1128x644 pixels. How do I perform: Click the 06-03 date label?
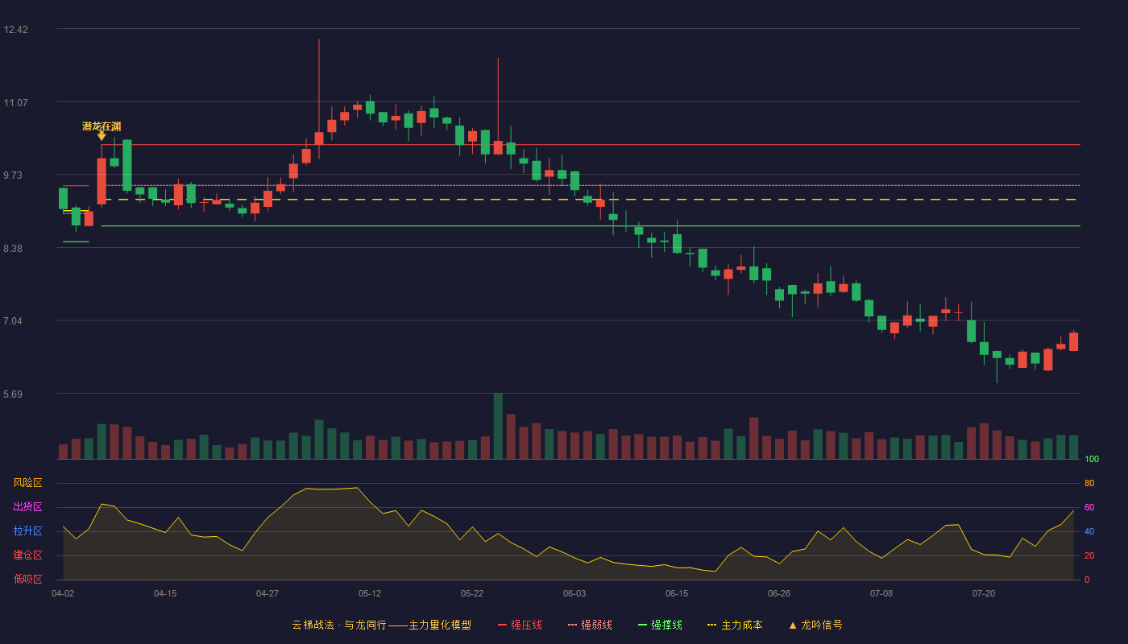click(574, 593)
